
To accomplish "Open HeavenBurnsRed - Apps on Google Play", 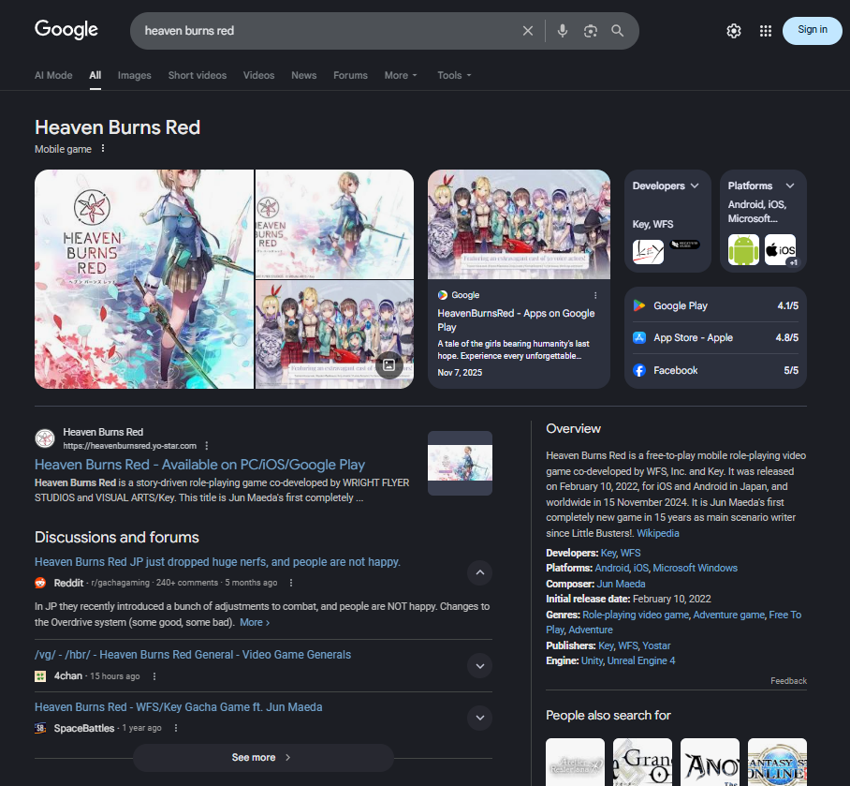I will click(x=516, y=320).
